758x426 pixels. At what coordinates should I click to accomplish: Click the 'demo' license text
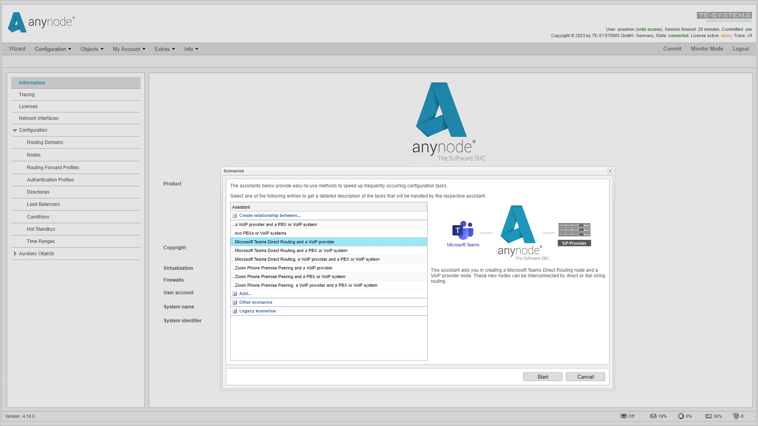pyautogui.click(x=726, y=35)
